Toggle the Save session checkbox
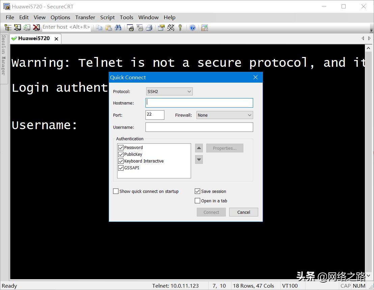The image size is (374, 290). (197, 191)
